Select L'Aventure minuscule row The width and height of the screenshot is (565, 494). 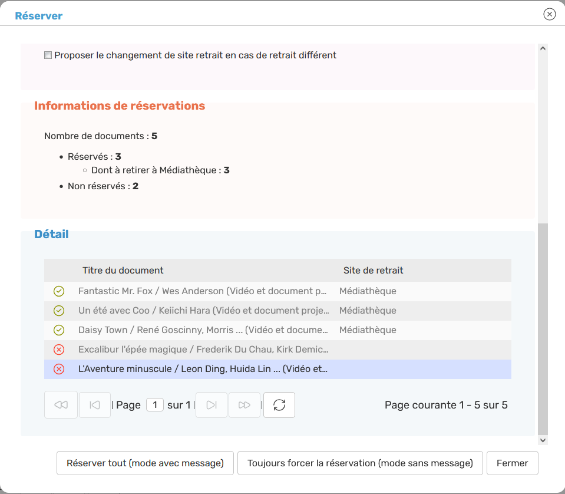(x=203, y=369)
